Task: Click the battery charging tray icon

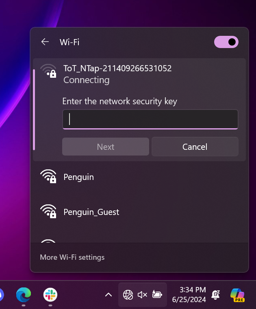Action: (157, 294)
